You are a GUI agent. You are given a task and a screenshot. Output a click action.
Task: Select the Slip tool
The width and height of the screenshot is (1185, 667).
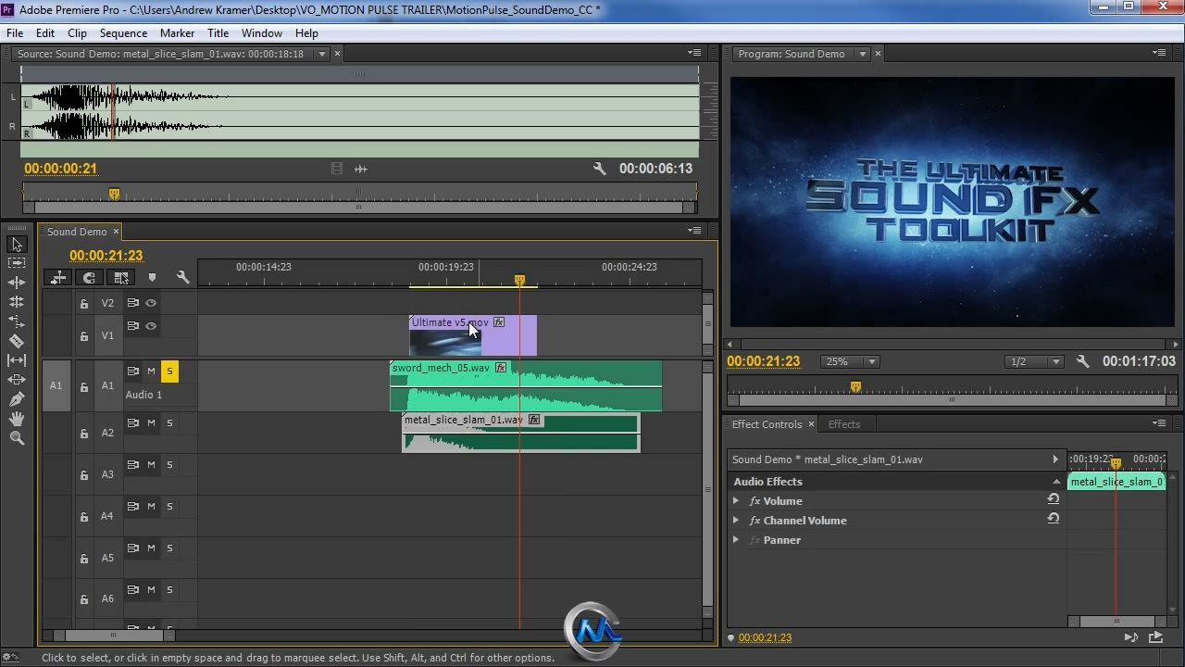17,360
